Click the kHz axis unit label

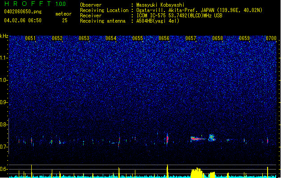tap(4, 36)
